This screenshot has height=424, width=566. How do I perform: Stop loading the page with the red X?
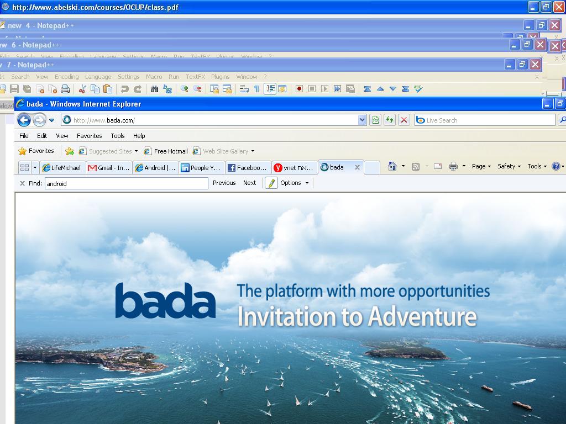[404, 120]
